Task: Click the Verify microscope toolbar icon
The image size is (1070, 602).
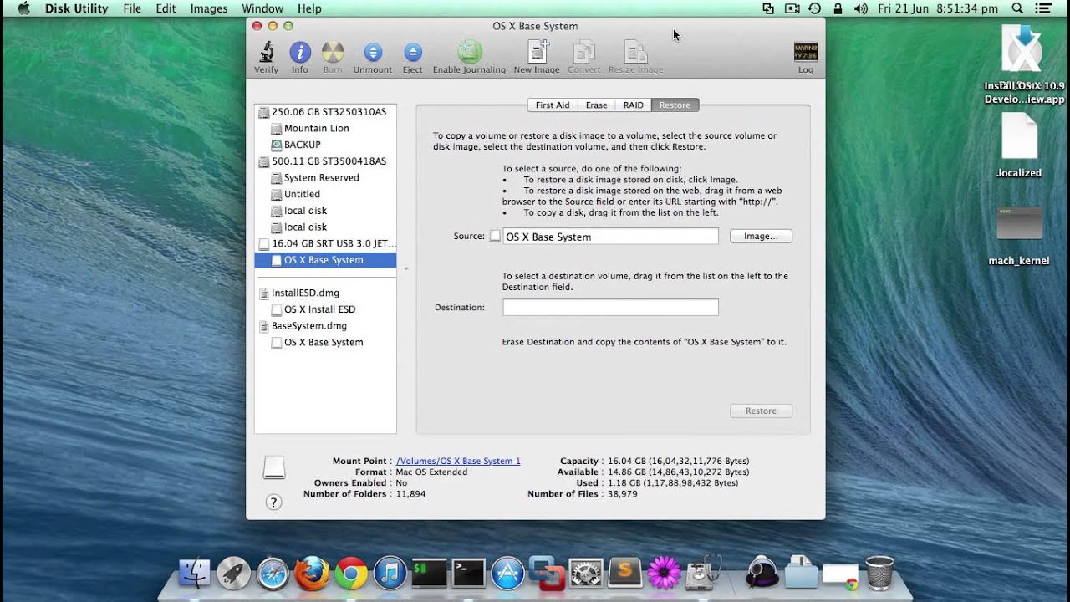Action: point(266,53)
